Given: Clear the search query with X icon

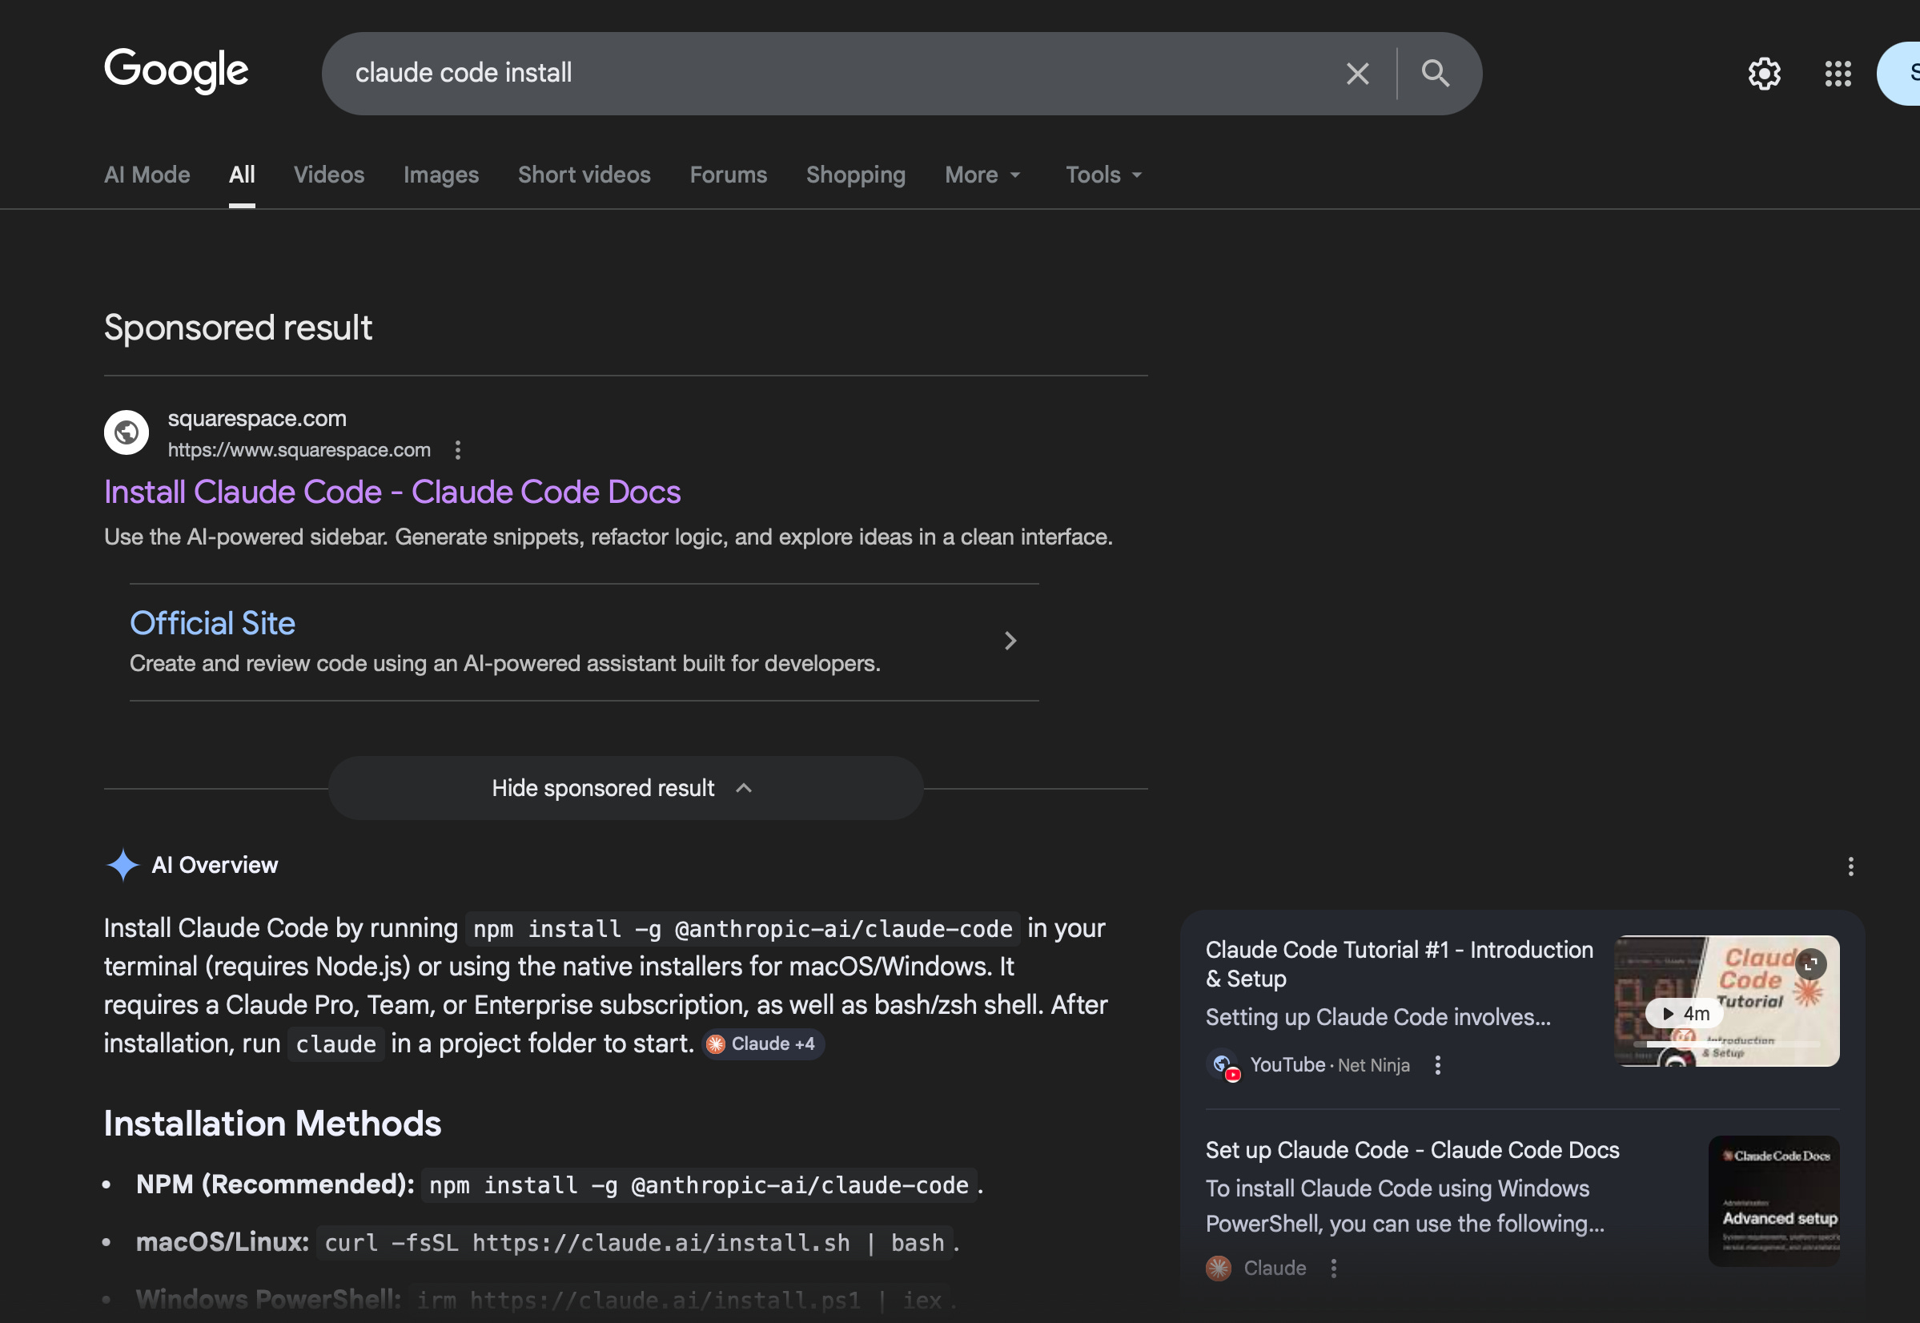Looking at the screenshot, I should tap(1356, 74).
